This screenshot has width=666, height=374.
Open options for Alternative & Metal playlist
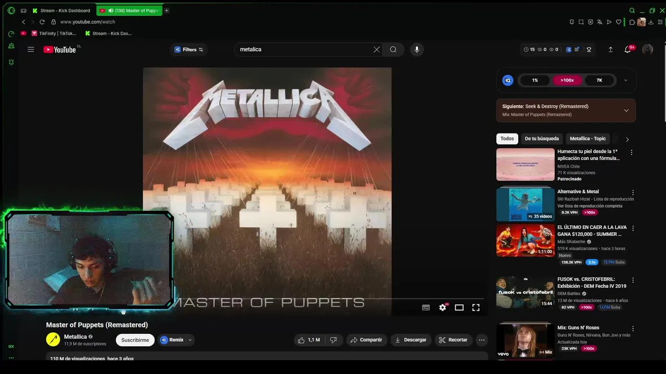point(633,192)
